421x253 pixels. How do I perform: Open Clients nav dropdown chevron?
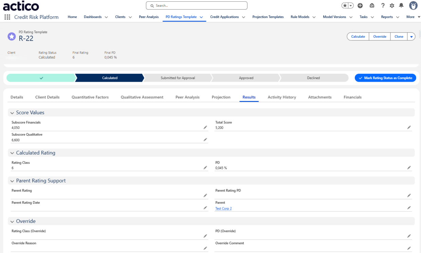tap(130, 17)
